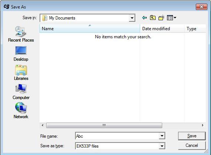Click the Type column header
Image resolution: width=211 pixels, height=155 pixels.
pos(195,28)
